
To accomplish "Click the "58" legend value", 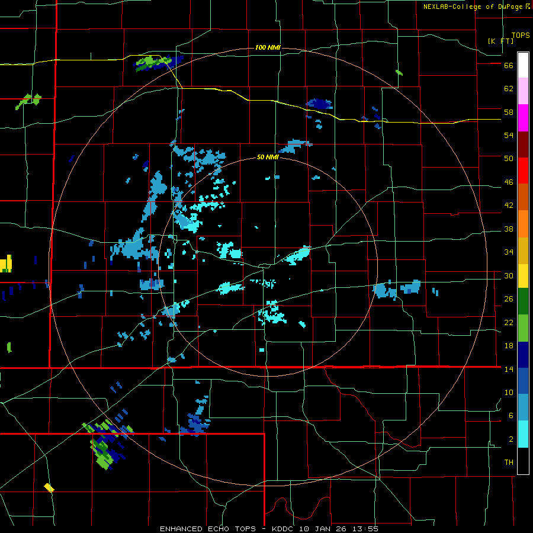I will [509, 112].
